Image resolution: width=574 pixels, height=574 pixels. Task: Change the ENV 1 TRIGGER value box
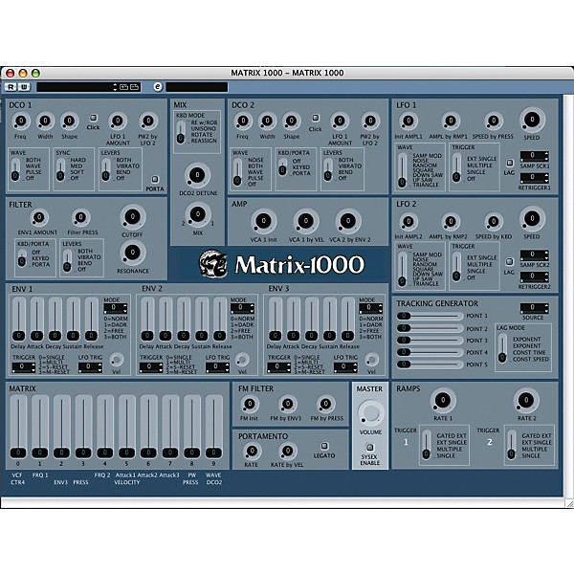click(x=24, y=366)
